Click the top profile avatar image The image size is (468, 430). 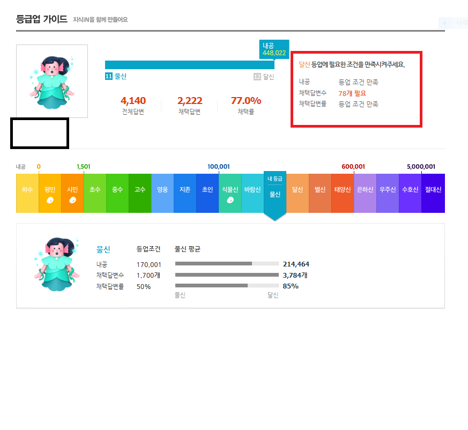tap(52, 81)
